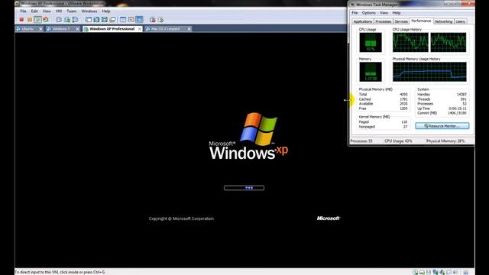Open Task Manager's View menu

point(384,13)
